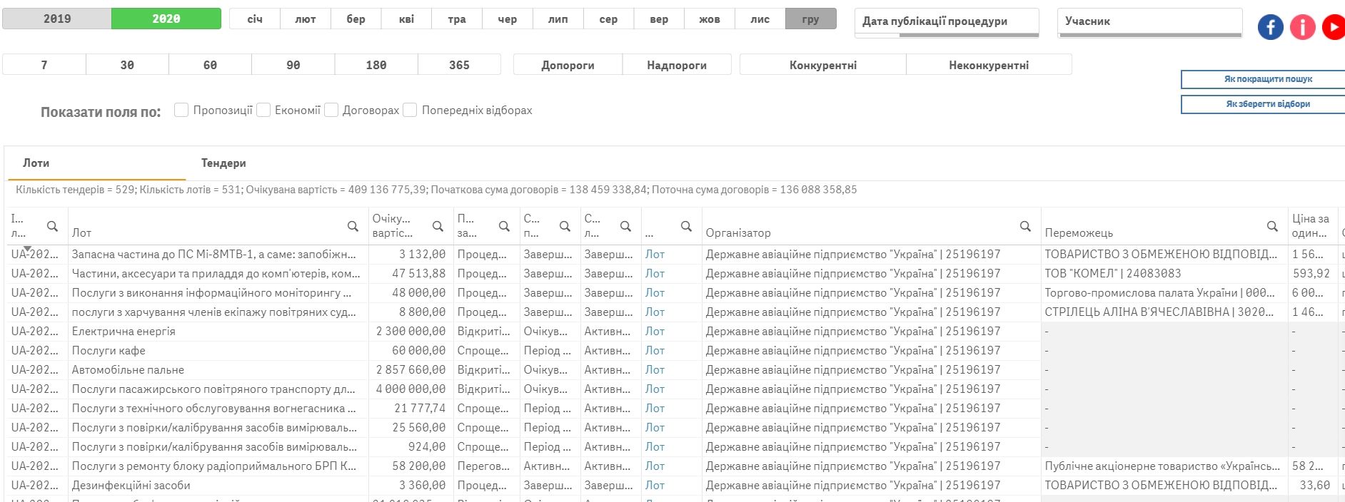The width and height of the screenshot is (1345, 502).
Task: Open the YouTube icon link
Action: 1334,27
